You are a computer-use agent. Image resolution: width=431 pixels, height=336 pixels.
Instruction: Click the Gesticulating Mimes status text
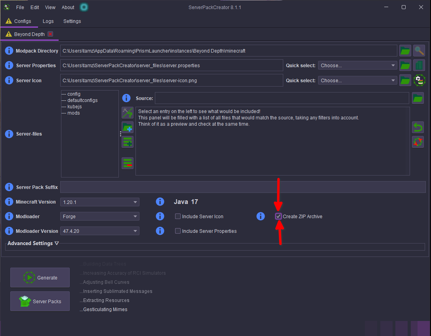pos(104,310)
